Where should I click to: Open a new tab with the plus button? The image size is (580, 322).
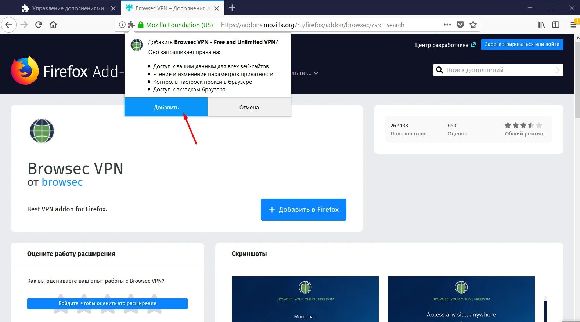pyautogui.click(x=232, y=8)
